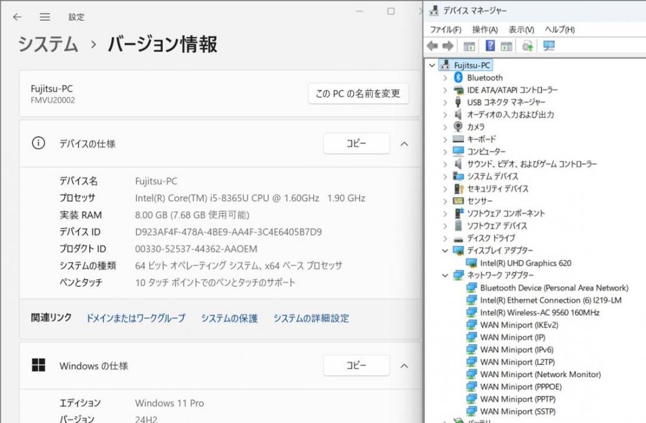This screenshot has height=423, width=646.
Task: Collapse the Windows の仕様 section chevron
Action: pos(404,366)
